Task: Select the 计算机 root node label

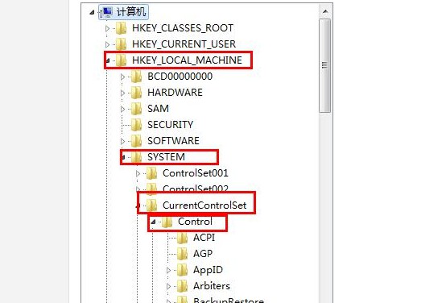Action: [131, 12]
